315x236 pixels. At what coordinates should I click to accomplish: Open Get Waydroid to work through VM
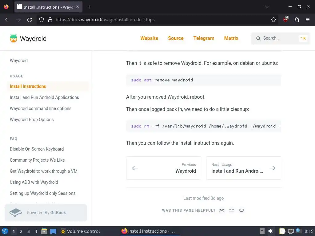coord(44,171)
